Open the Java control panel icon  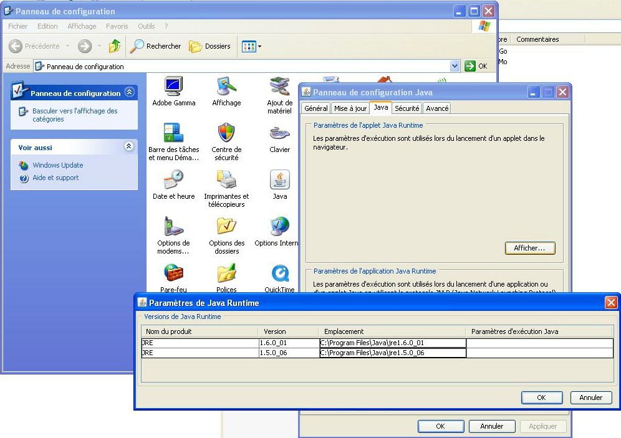click(x=279, y=180)
